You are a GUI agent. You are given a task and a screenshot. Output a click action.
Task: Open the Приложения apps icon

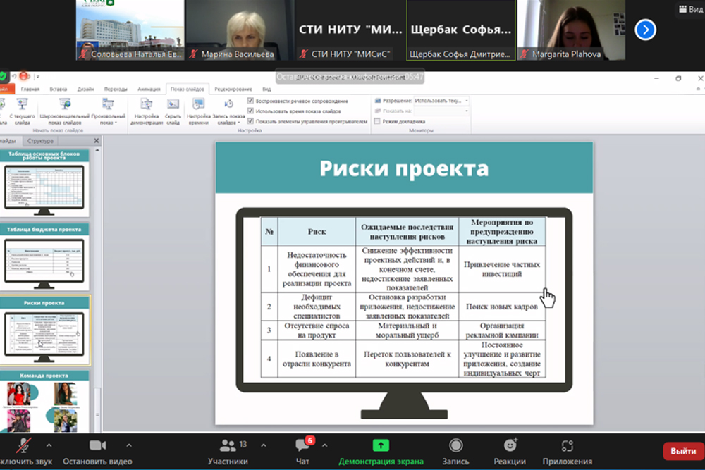coord(567,446)
